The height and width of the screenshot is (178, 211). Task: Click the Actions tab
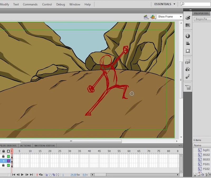point(25,146)
